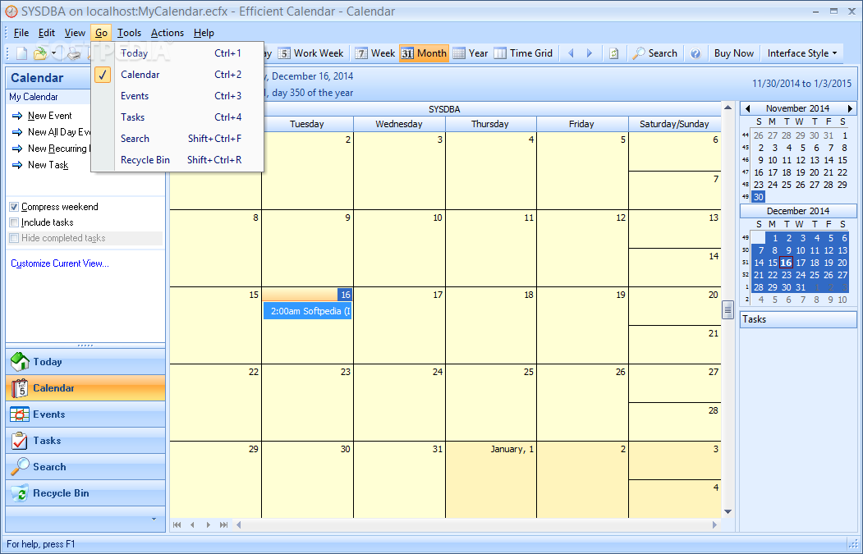863x554 pixels.
Task: Click the Open folder toolbar icon
Action: (x=40, y=53)
